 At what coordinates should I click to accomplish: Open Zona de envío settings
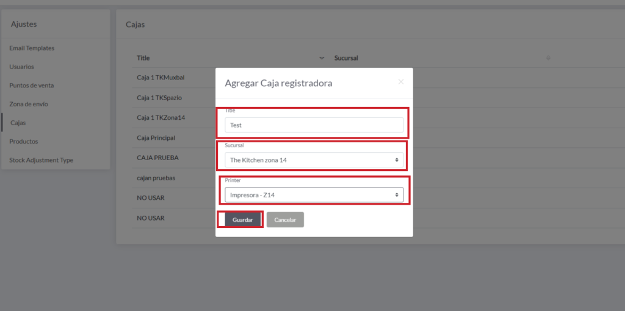click(29, 104)
